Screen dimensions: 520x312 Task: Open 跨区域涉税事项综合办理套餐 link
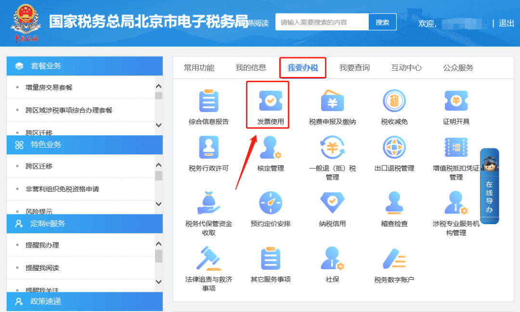pyautogui.click(x=69, y=110)
